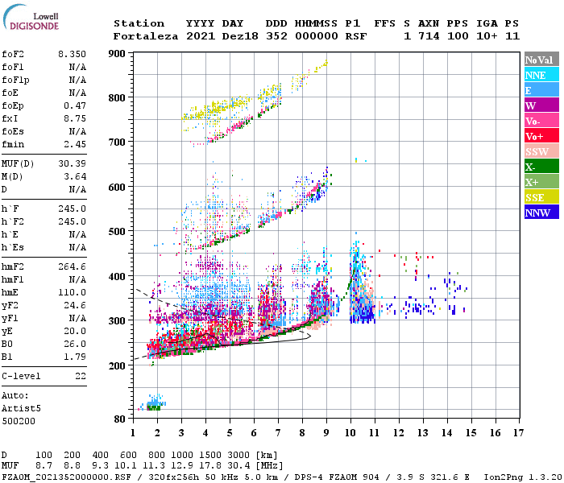
Task: Select the X- dark green legend swatch
Action: pos(541,166)
